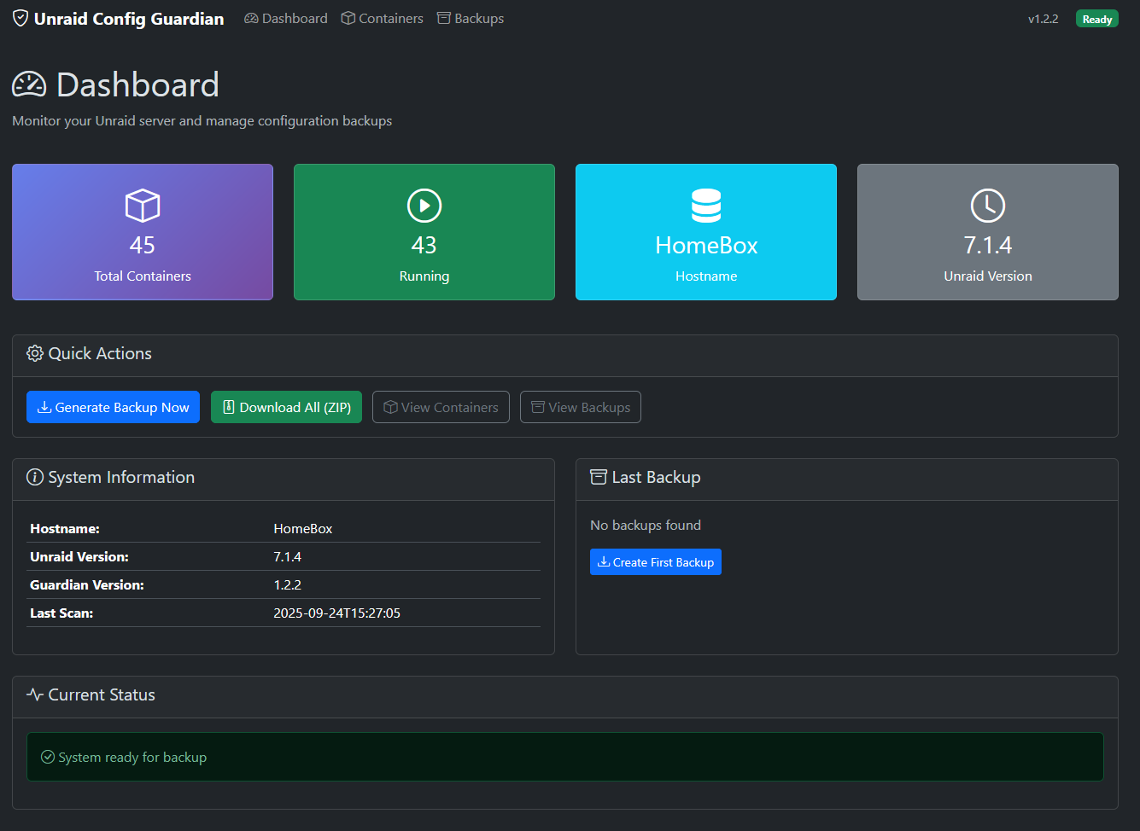
Task: Click the pulse icon next to Current Status
Action: tap(35, 694)
